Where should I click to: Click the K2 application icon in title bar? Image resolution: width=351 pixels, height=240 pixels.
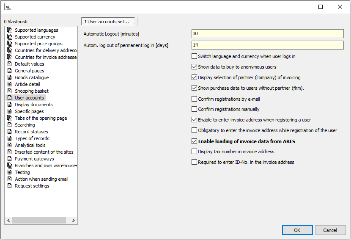pos(8,7)
